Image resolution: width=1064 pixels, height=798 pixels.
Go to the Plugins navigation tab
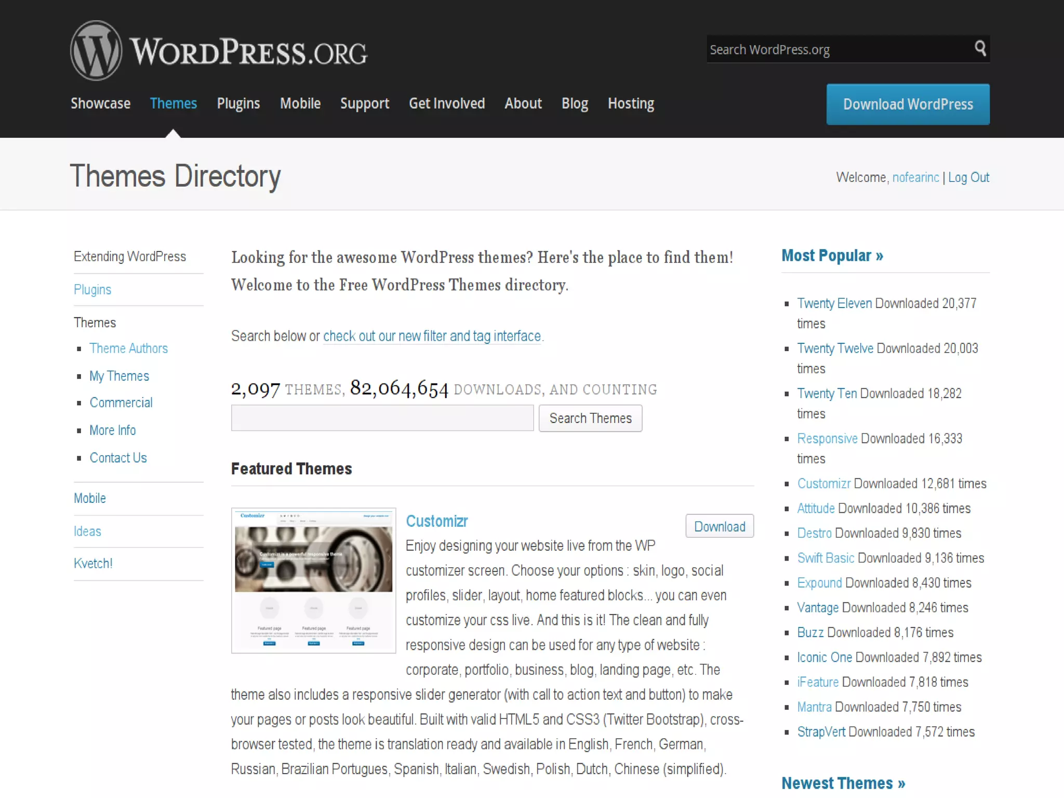tap(238, 103)
